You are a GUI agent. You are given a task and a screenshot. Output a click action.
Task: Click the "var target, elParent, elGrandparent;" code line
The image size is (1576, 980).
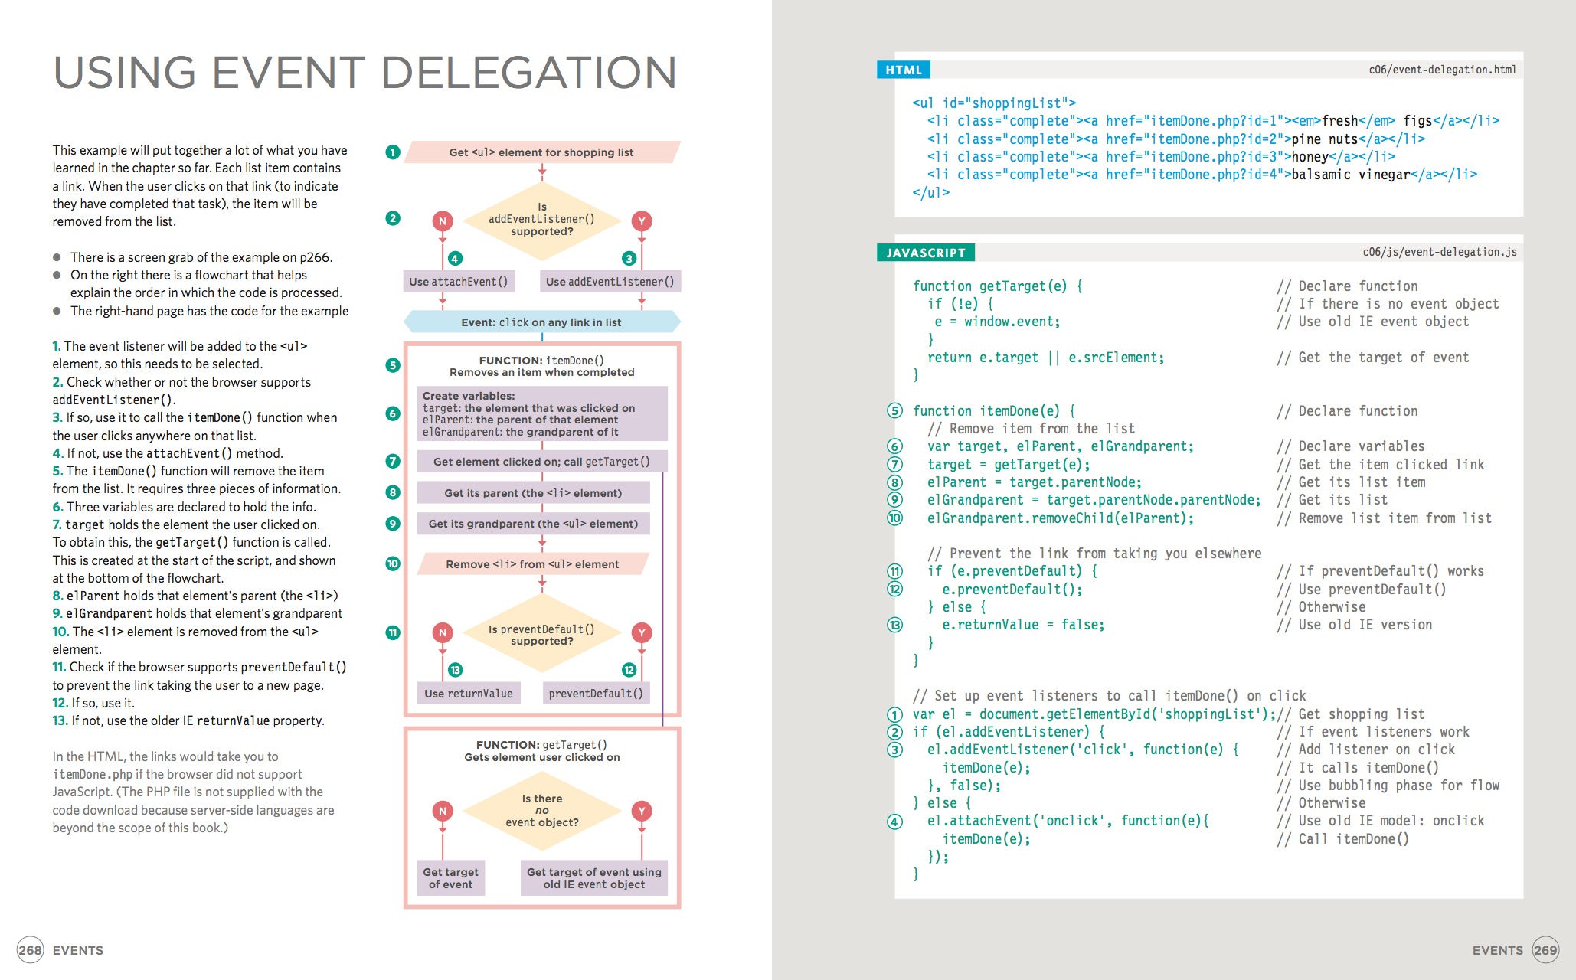[x=1061, y=446]
